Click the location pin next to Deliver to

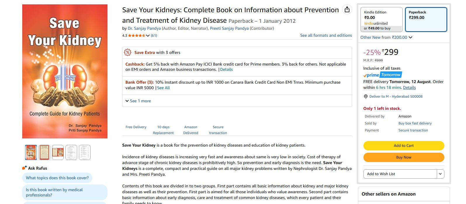[365, 96]
